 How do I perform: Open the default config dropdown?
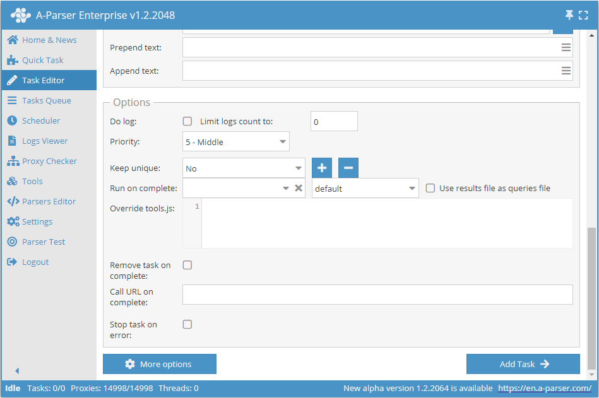pyautogui.click(x=365, y=188)
